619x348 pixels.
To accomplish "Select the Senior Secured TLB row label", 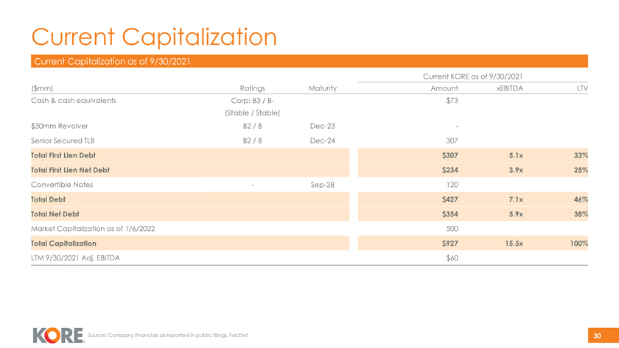I will 63,141.
